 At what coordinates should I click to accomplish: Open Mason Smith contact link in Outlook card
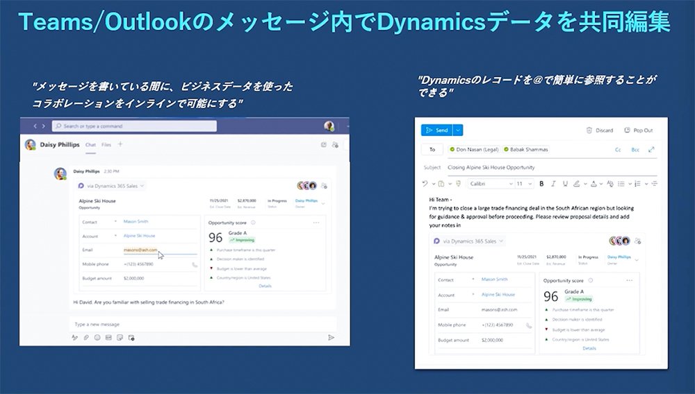point(495,280)
